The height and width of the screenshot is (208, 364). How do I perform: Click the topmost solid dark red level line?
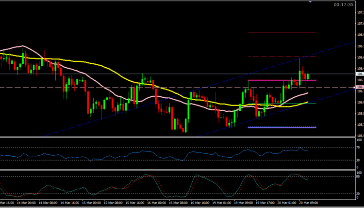(x=281, y=32)
